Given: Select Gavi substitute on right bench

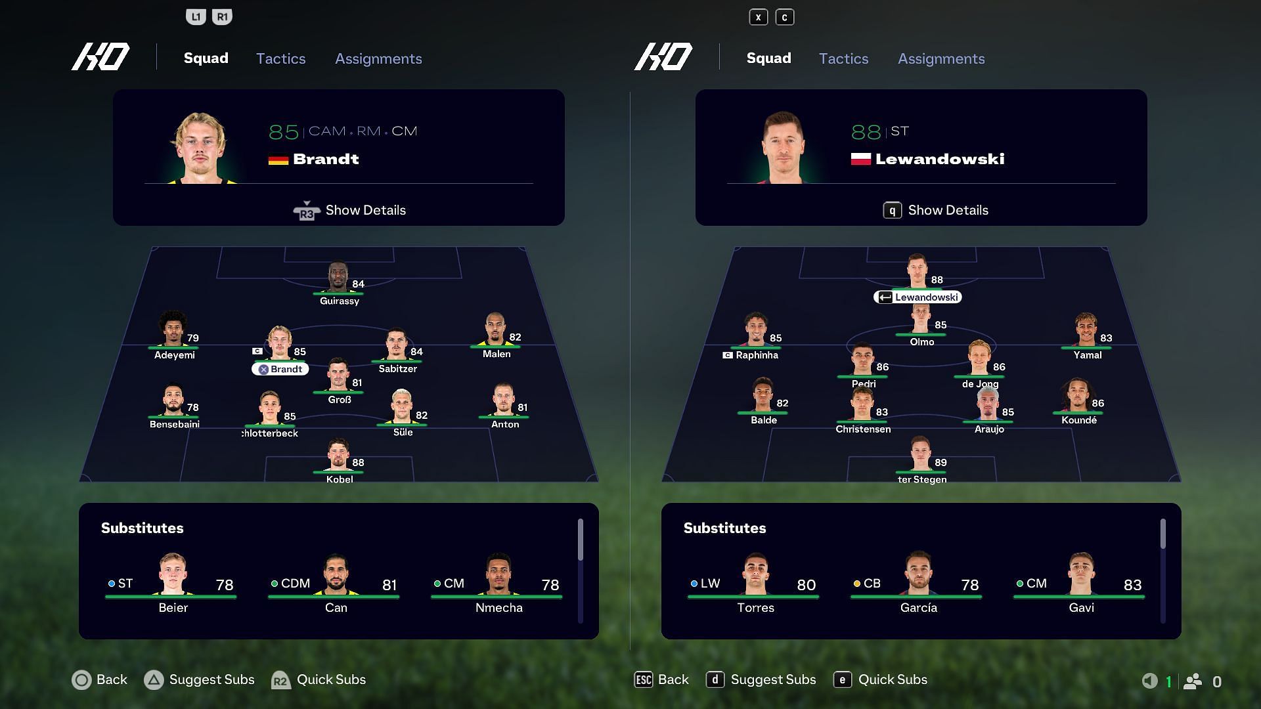Looking at the screenshot, I should click(x=1081, y=584).
